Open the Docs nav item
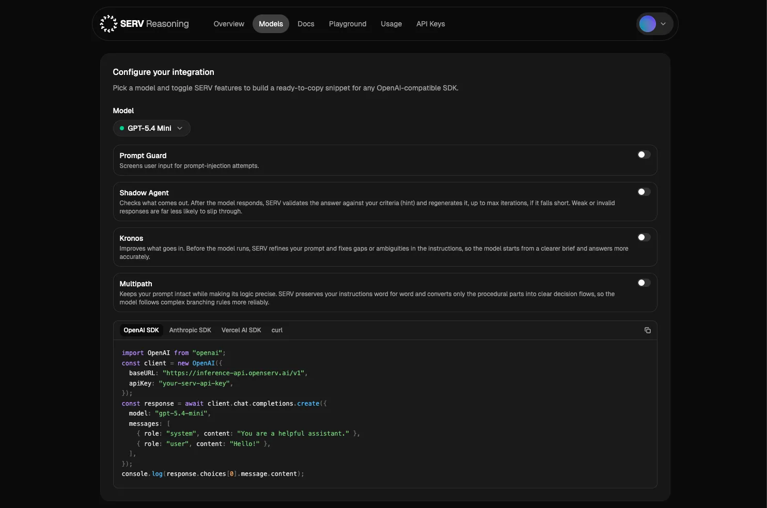The image size is (767, 508). [306, 24]
